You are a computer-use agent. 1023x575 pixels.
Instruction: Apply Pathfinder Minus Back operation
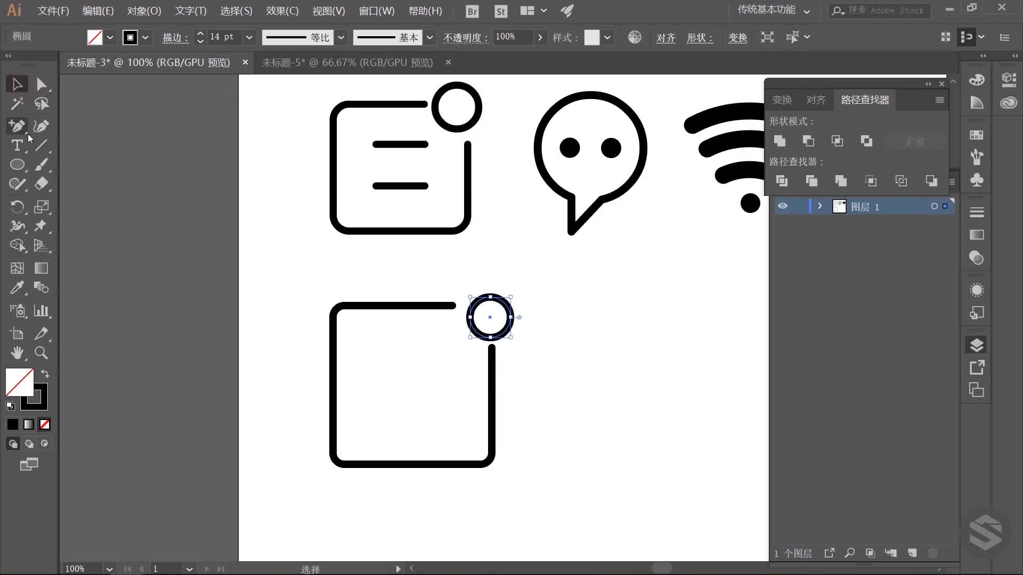[x=931, y=181]
